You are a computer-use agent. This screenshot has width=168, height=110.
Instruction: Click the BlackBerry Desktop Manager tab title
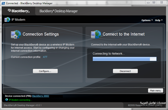(x=59, y=11)
